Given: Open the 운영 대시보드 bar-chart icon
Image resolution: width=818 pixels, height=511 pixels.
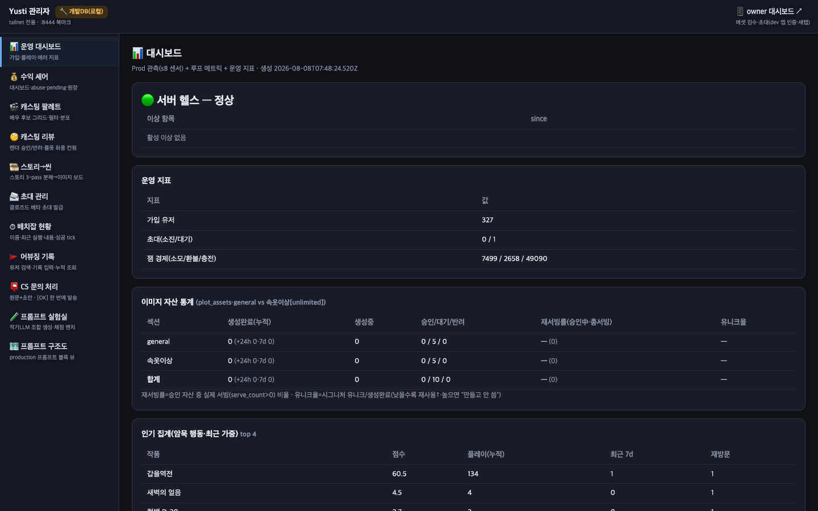Looking at the screenshot, I should coord(14,47).
